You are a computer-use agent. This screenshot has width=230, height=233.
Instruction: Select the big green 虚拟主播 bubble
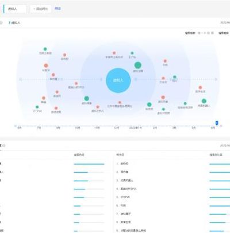[x=138, y=65]
